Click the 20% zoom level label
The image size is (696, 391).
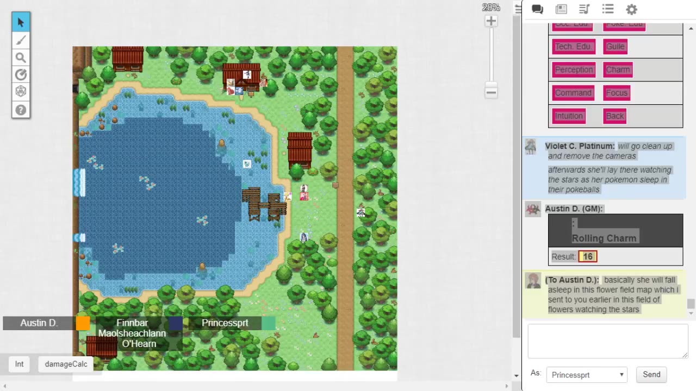491,8
